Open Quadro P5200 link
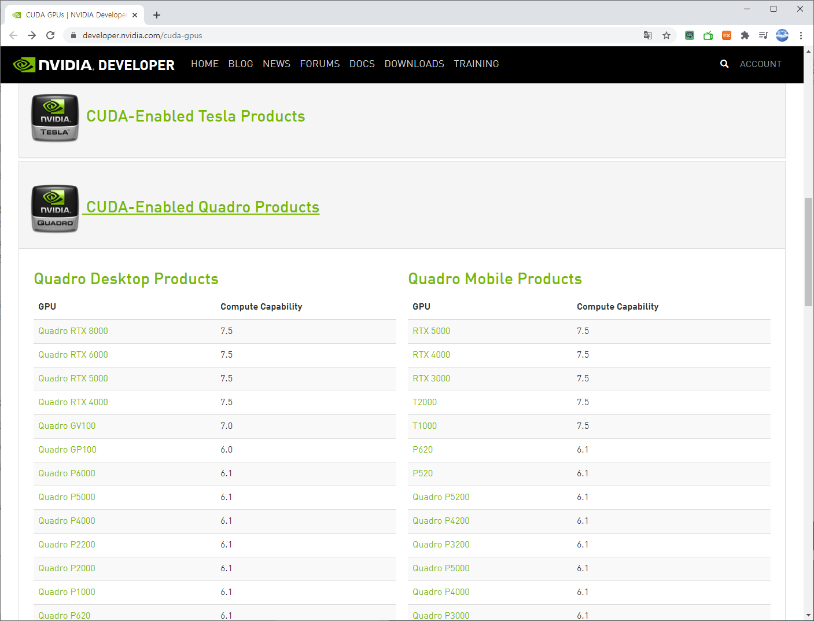 441,497
